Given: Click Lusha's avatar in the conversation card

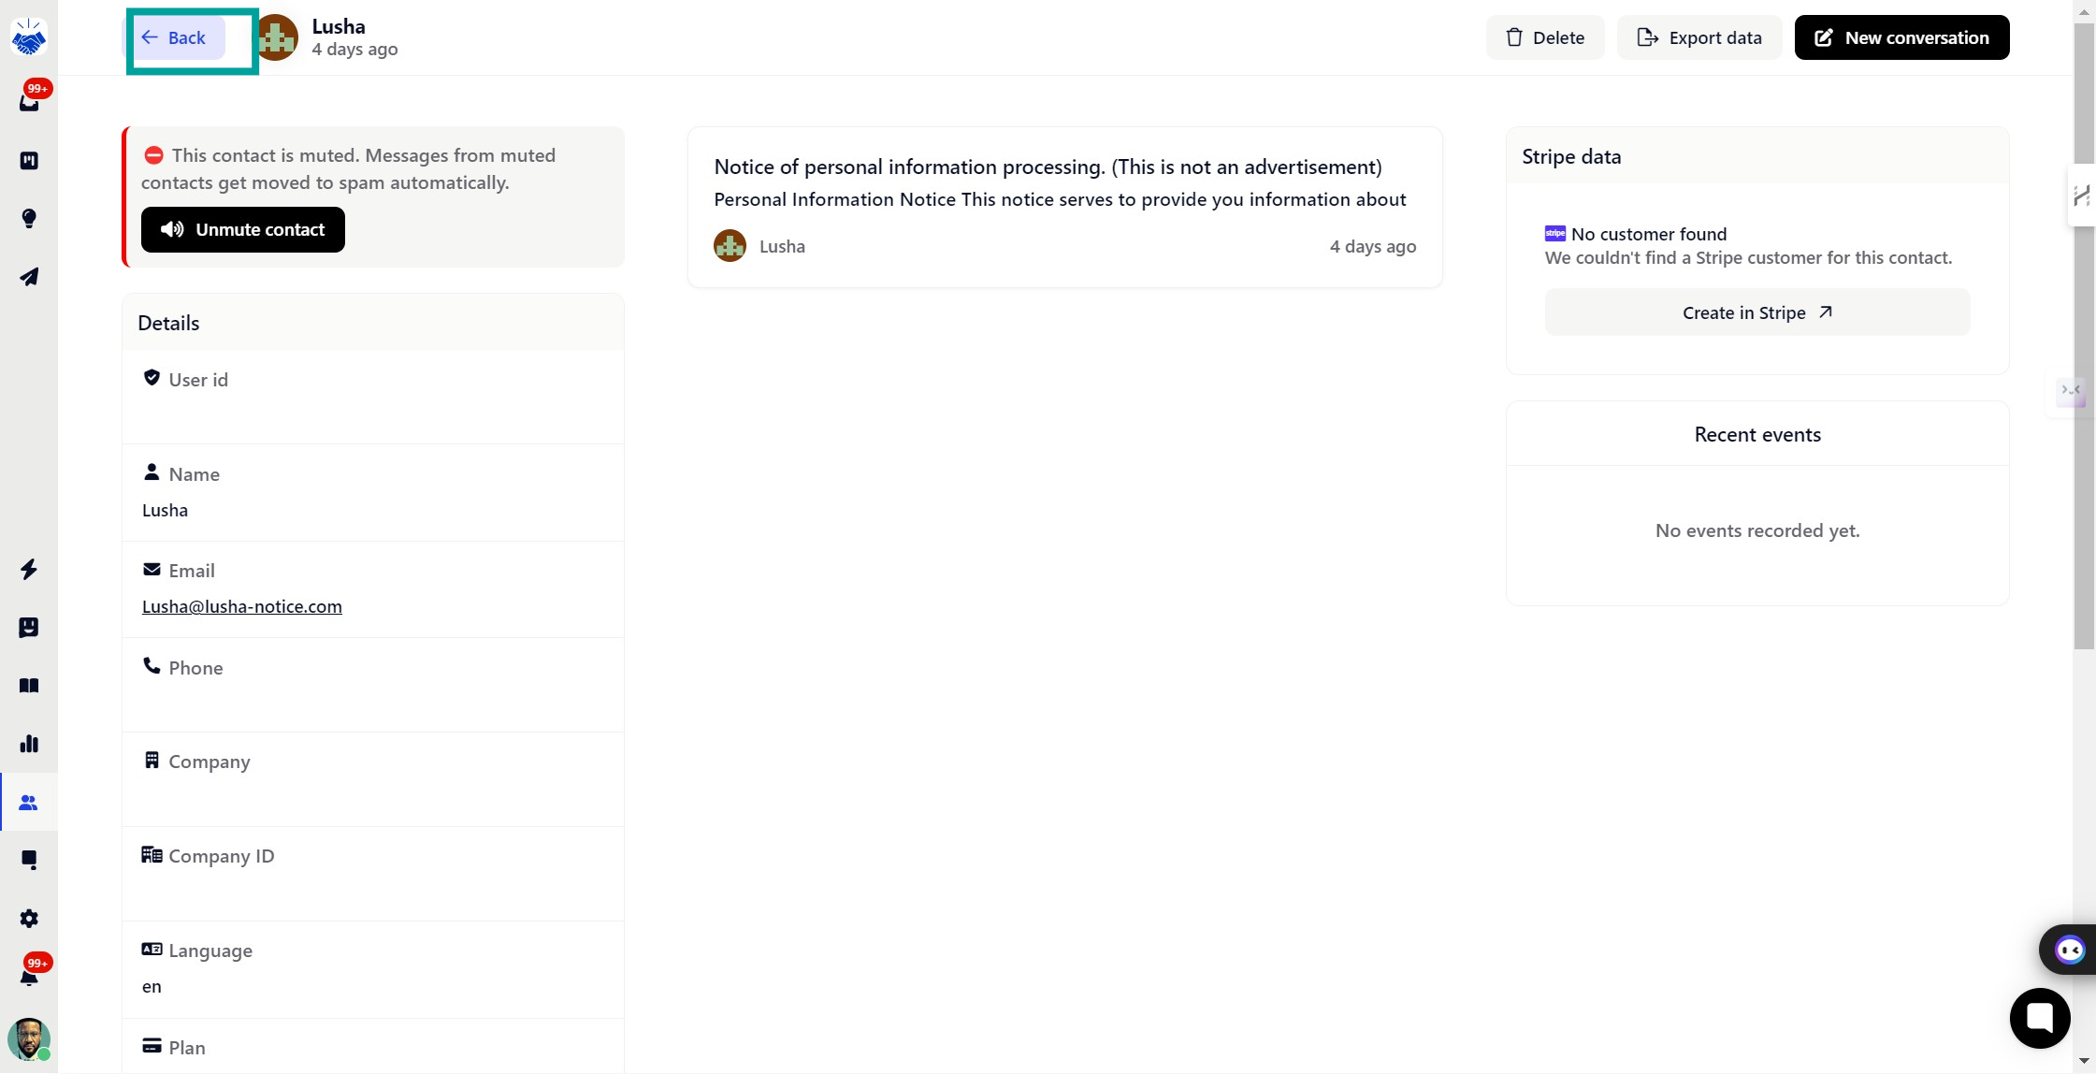Looking at the screenshot, I should pyautogui.click(x=730, y=246).
